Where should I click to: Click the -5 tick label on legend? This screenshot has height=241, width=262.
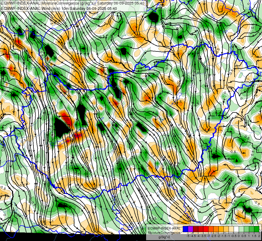(x=188, y=236)
